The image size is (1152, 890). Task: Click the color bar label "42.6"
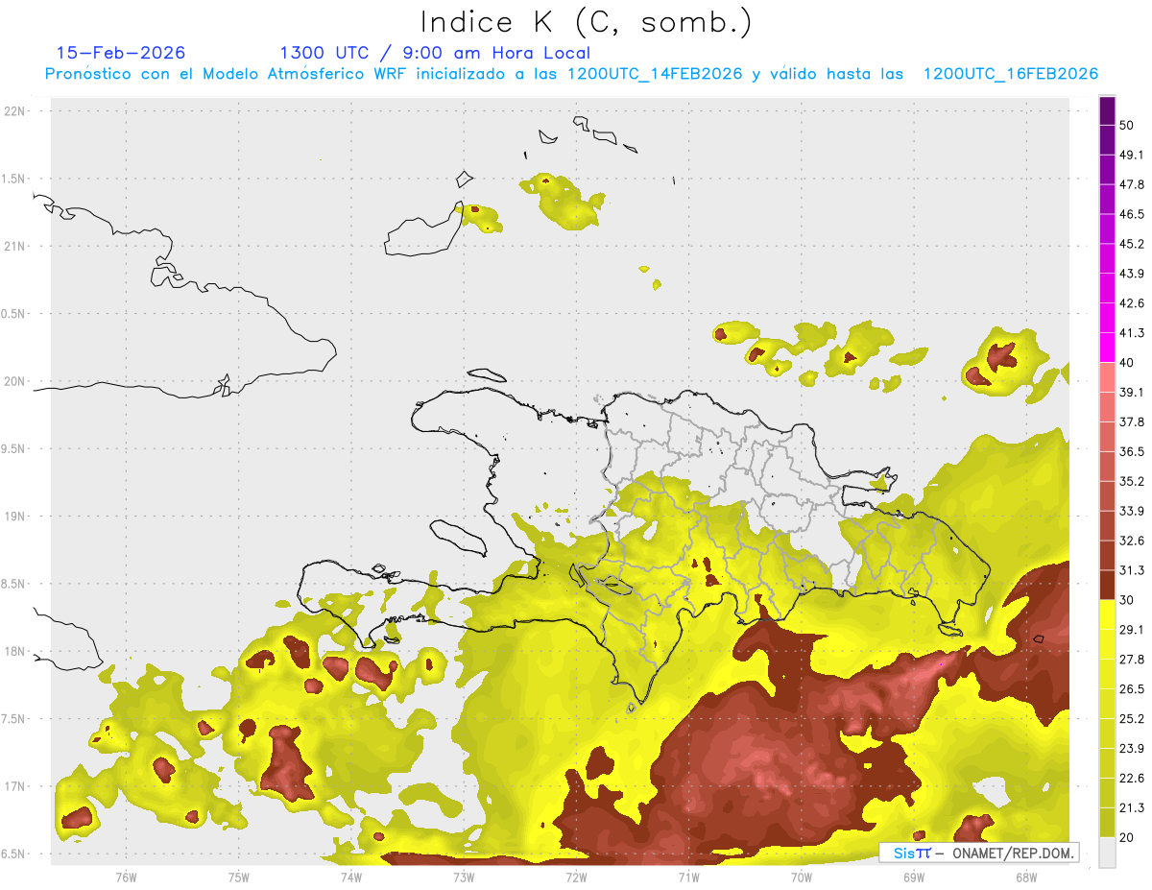click(1131, 303)
